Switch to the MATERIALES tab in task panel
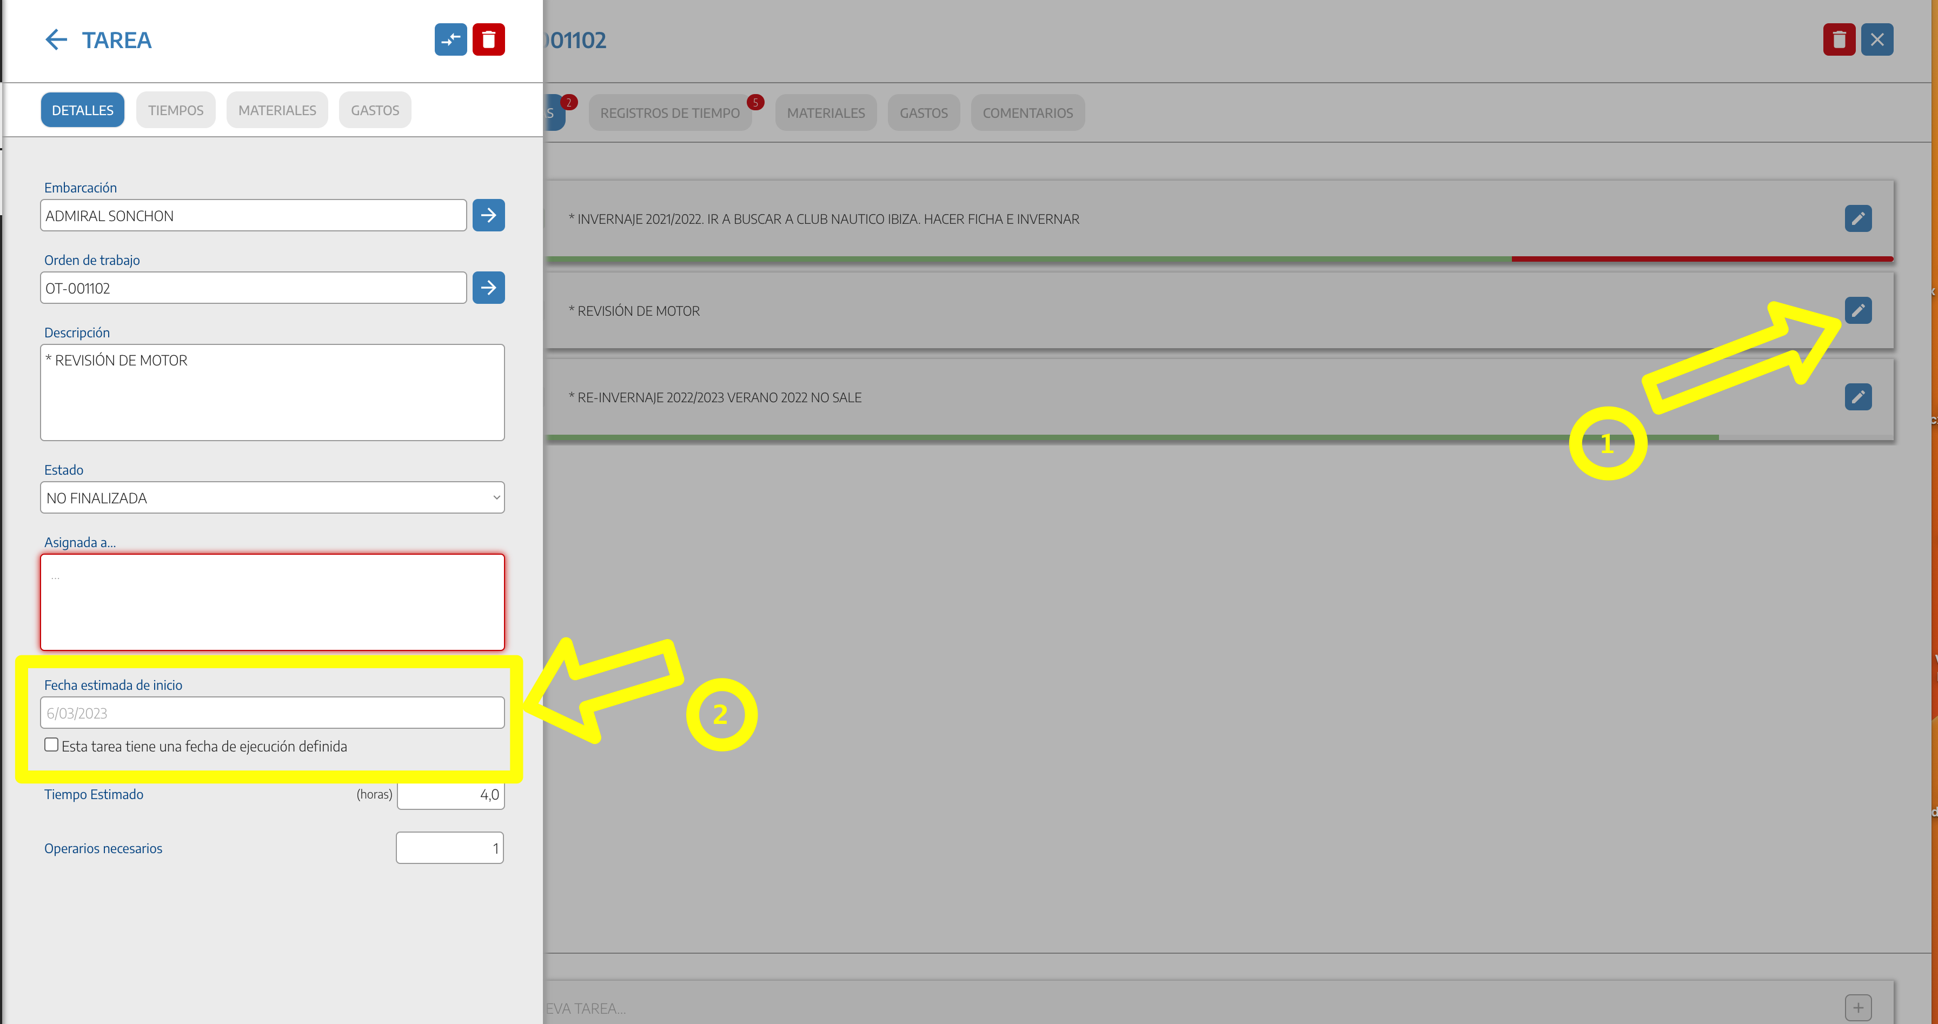This screenshot has width=1938, height=1024. point(277,111)
